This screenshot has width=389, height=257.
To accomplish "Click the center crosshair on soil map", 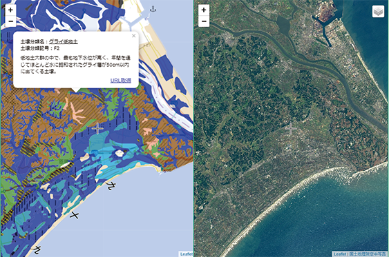I will (97, 128).
